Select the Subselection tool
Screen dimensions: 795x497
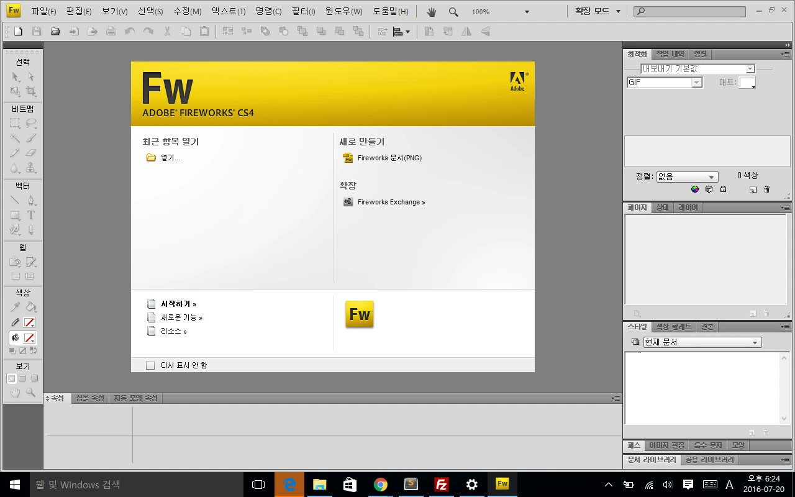point(30,76)
